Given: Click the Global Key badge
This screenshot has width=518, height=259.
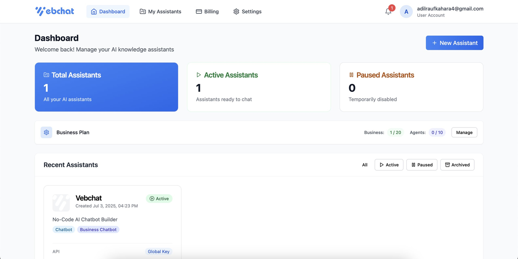Looking at the screenshot, I should pos(159,252).
